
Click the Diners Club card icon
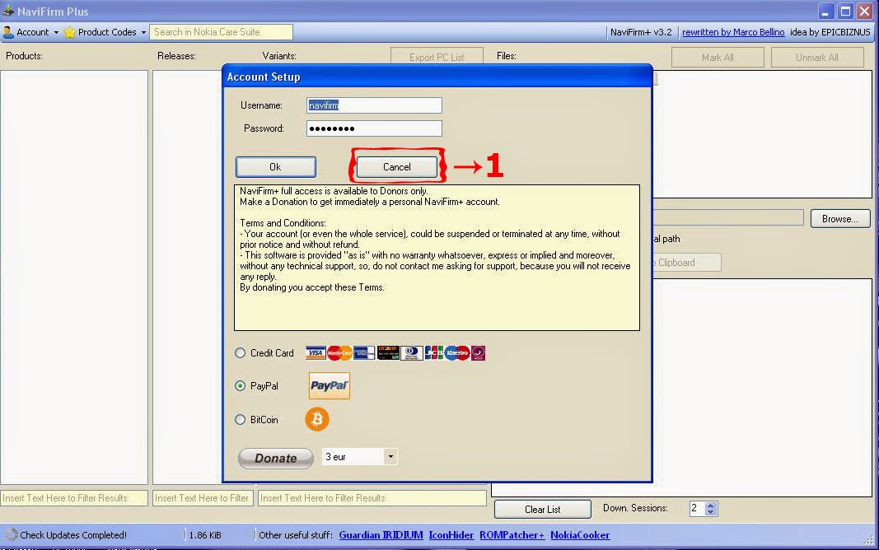[412, 353]
